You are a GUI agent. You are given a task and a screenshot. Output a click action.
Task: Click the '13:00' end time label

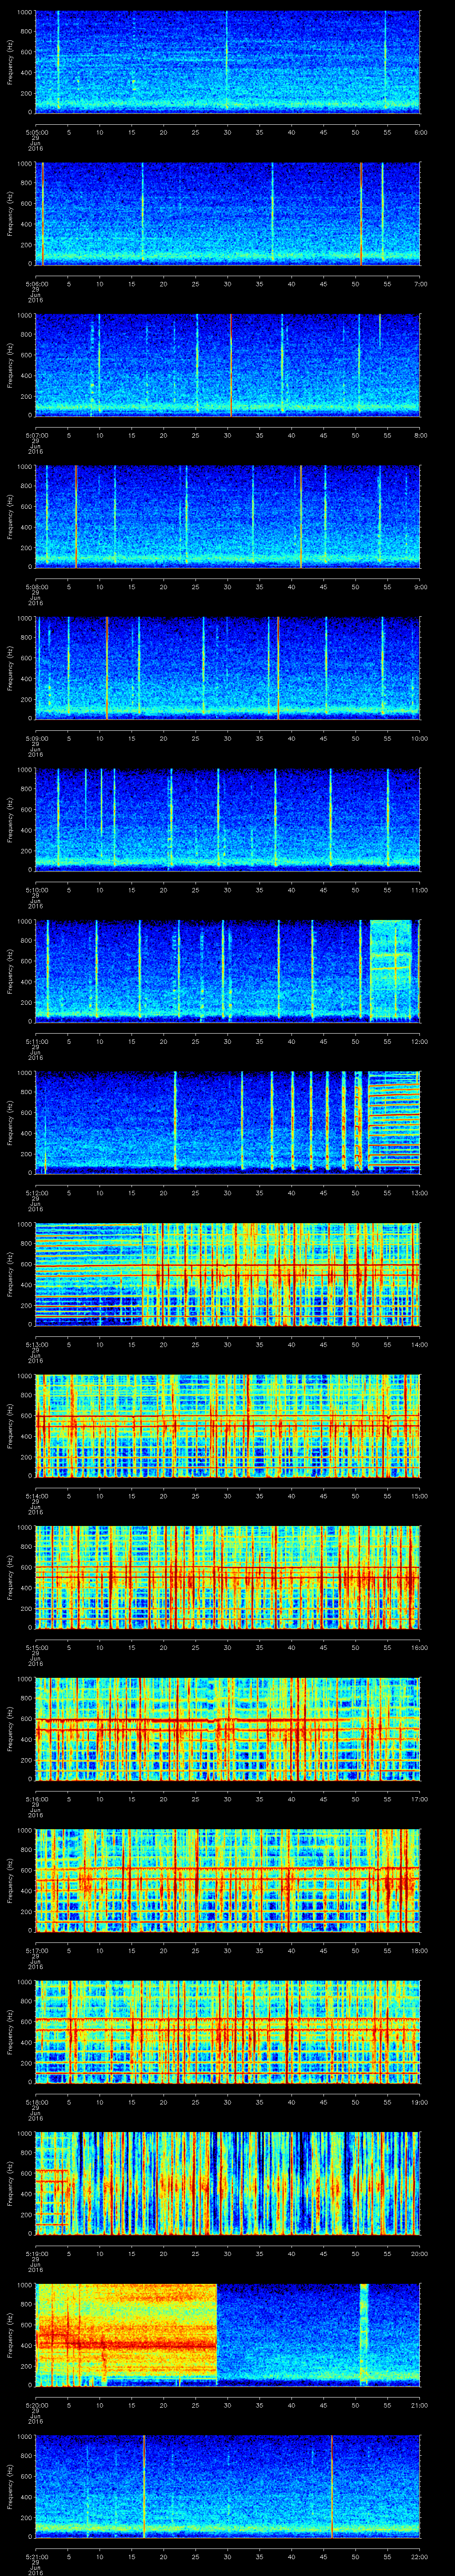(x=419, y=1193)
